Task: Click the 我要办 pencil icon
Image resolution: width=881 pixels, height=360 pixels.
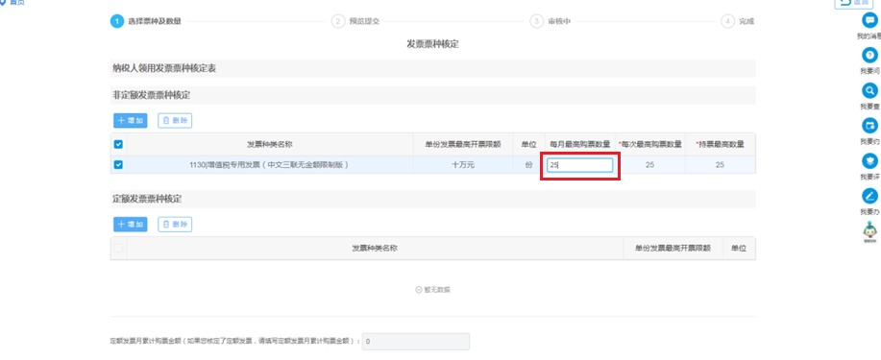Action: [869, 196]
